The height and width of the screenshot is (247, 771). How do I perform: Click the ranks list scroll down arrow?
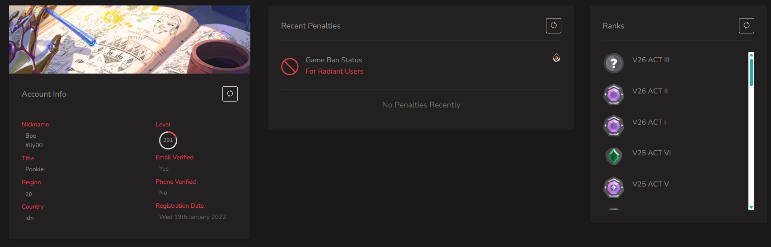[x=752, y=207]
